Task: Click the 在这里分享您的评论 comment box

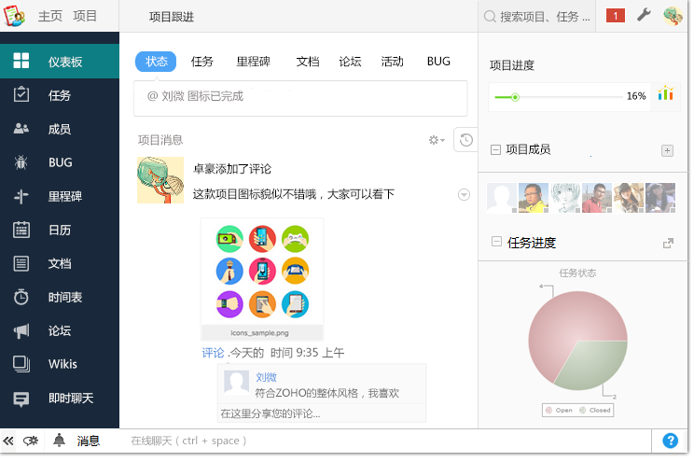Action: pos(322,413)
